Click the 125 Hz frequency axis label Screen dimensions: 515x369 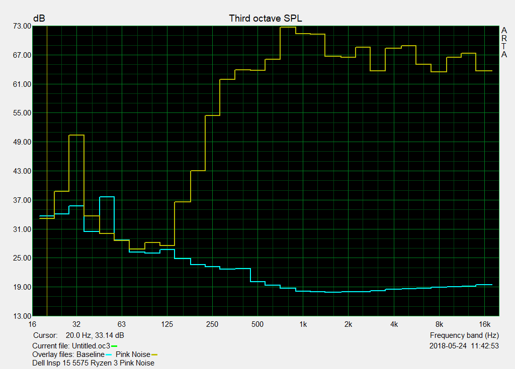pyautogui.click(x=167, y=324)
